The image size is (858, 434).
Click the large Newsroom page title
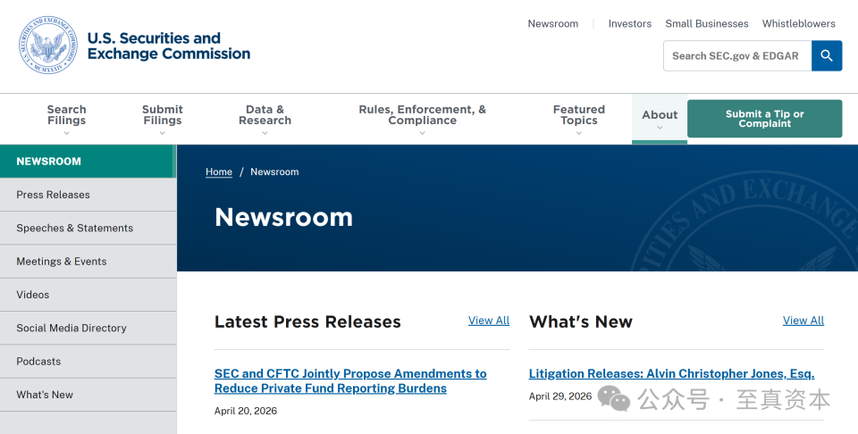tap(284, 217)
